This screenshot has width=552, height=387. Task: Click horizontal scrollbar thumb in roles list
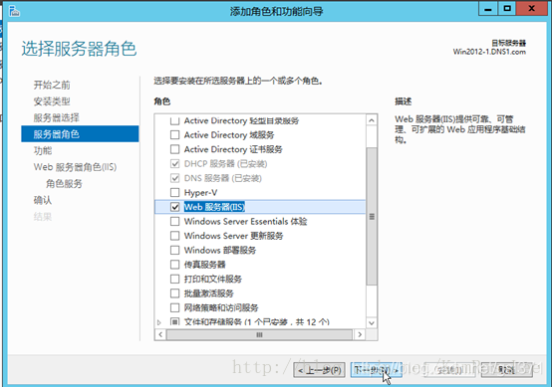[259, 334]
